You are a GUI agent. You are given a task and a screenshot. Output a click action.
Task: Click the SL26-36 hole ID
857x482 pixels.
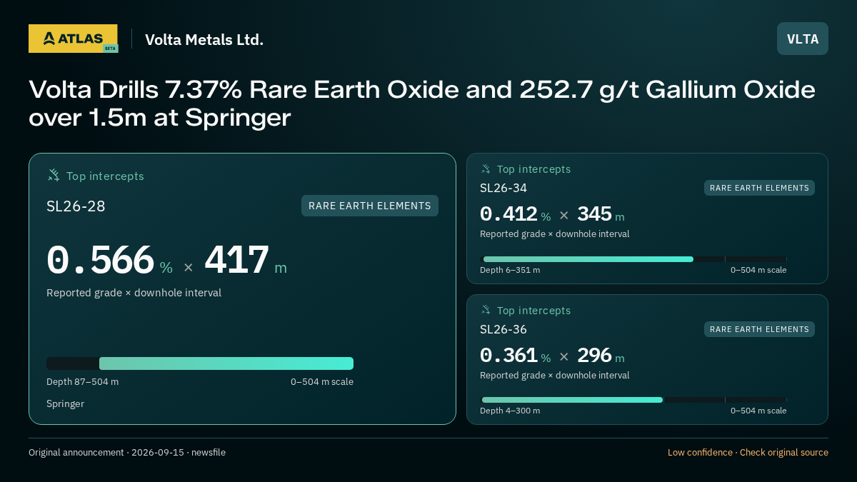(503, 329)
